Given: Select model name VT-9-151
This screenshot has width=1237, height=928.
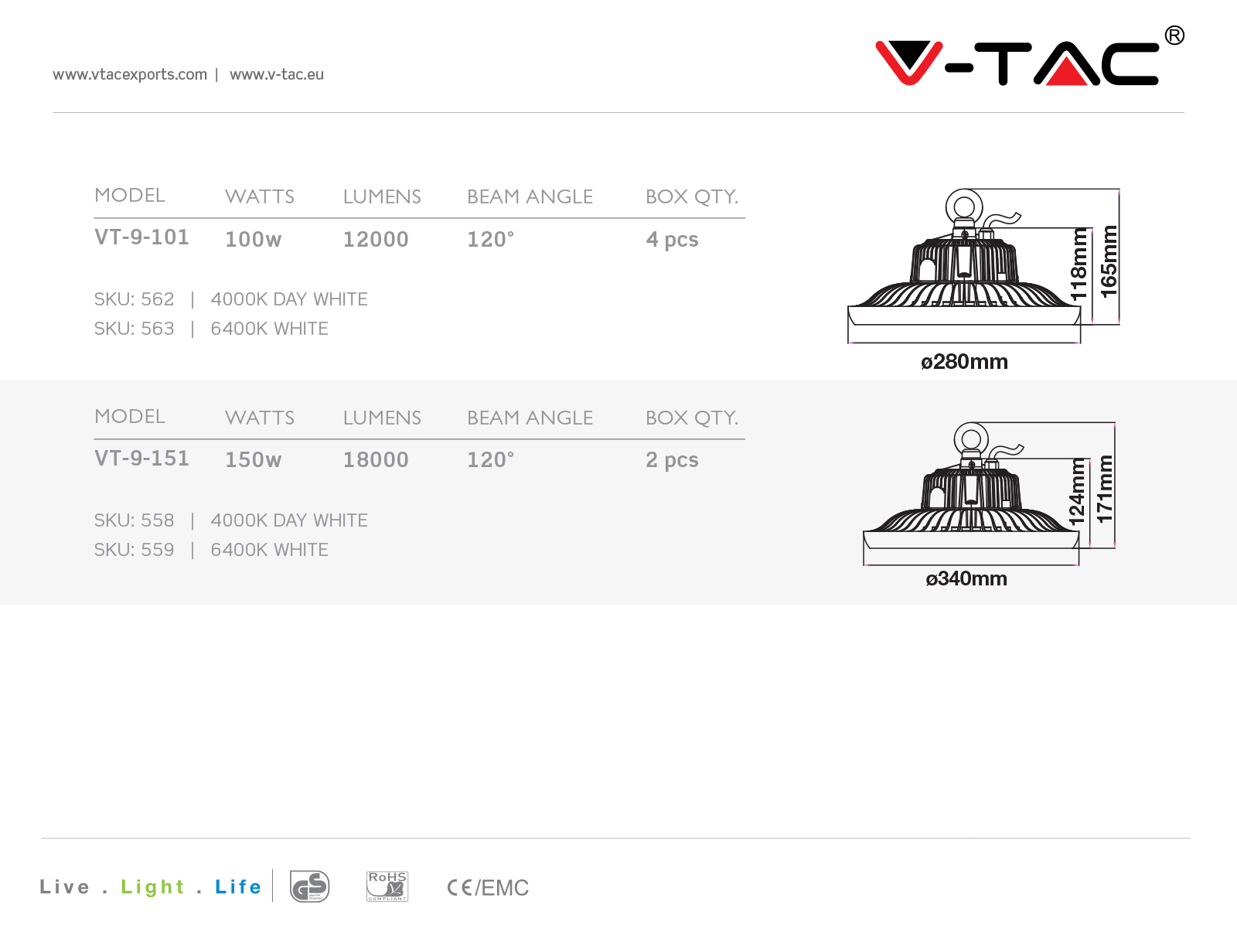Looking at the screenshot, I should coord(141,459).
